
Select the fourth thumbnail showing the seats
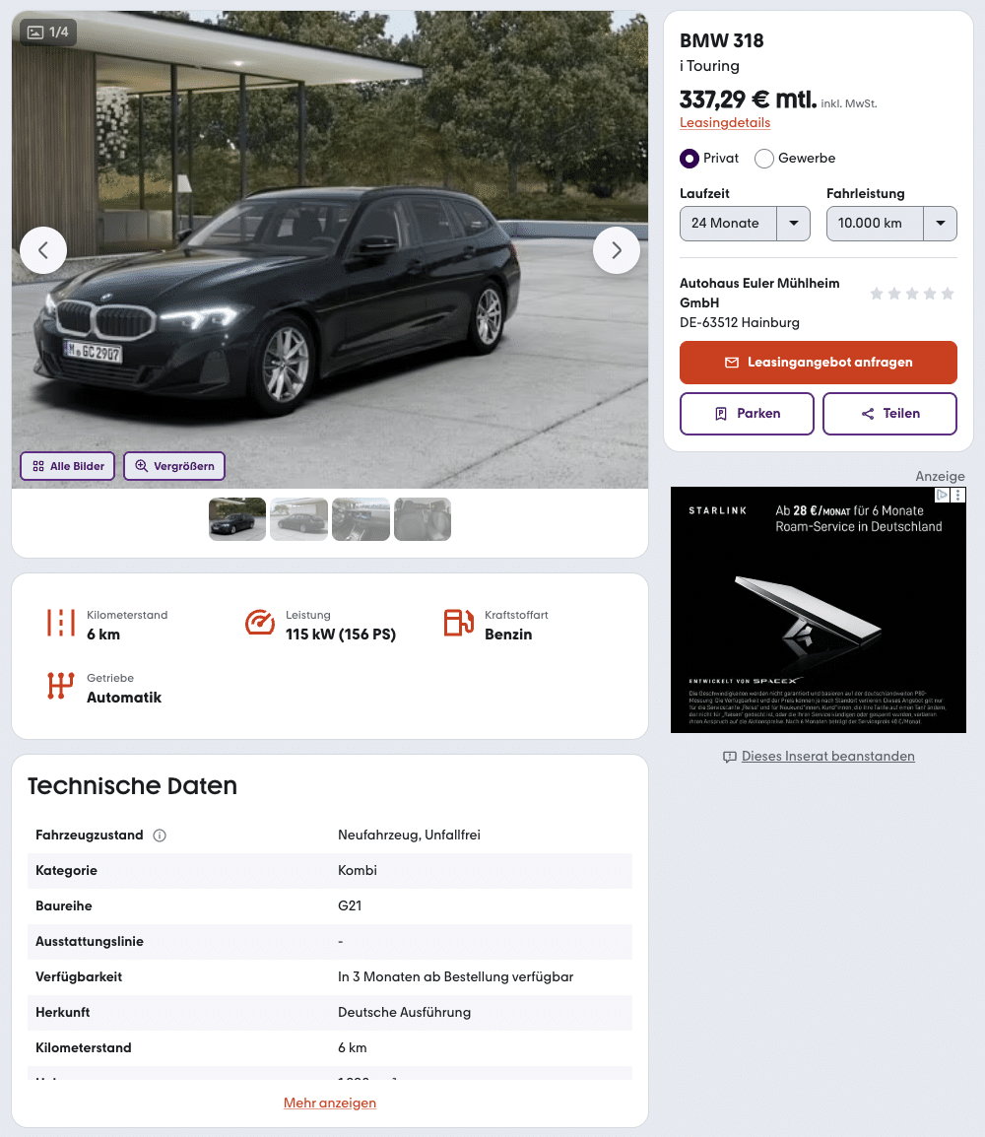coord(423,519)
